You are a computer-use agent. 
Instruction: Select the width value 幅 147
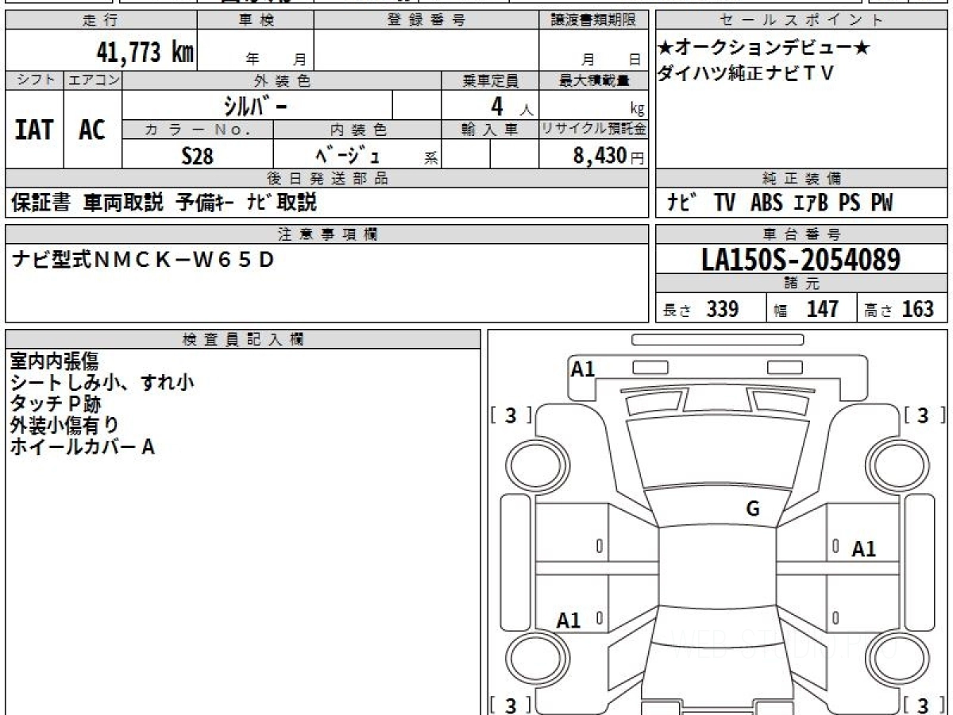pos(807,309)
